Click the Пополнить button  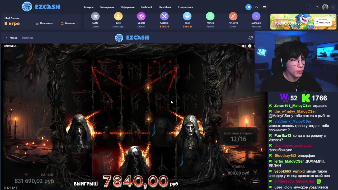44,23
